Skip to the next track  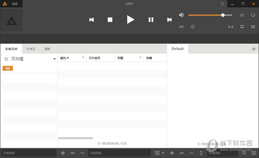pos(169,20)
